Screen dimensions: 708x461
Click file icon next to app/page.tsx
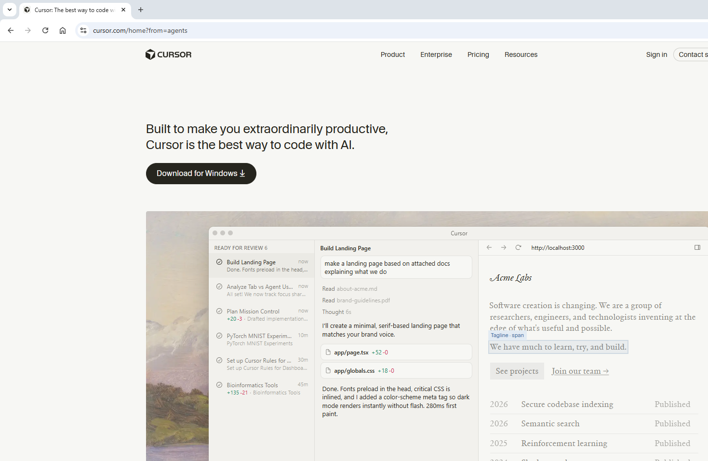point(328,353)
